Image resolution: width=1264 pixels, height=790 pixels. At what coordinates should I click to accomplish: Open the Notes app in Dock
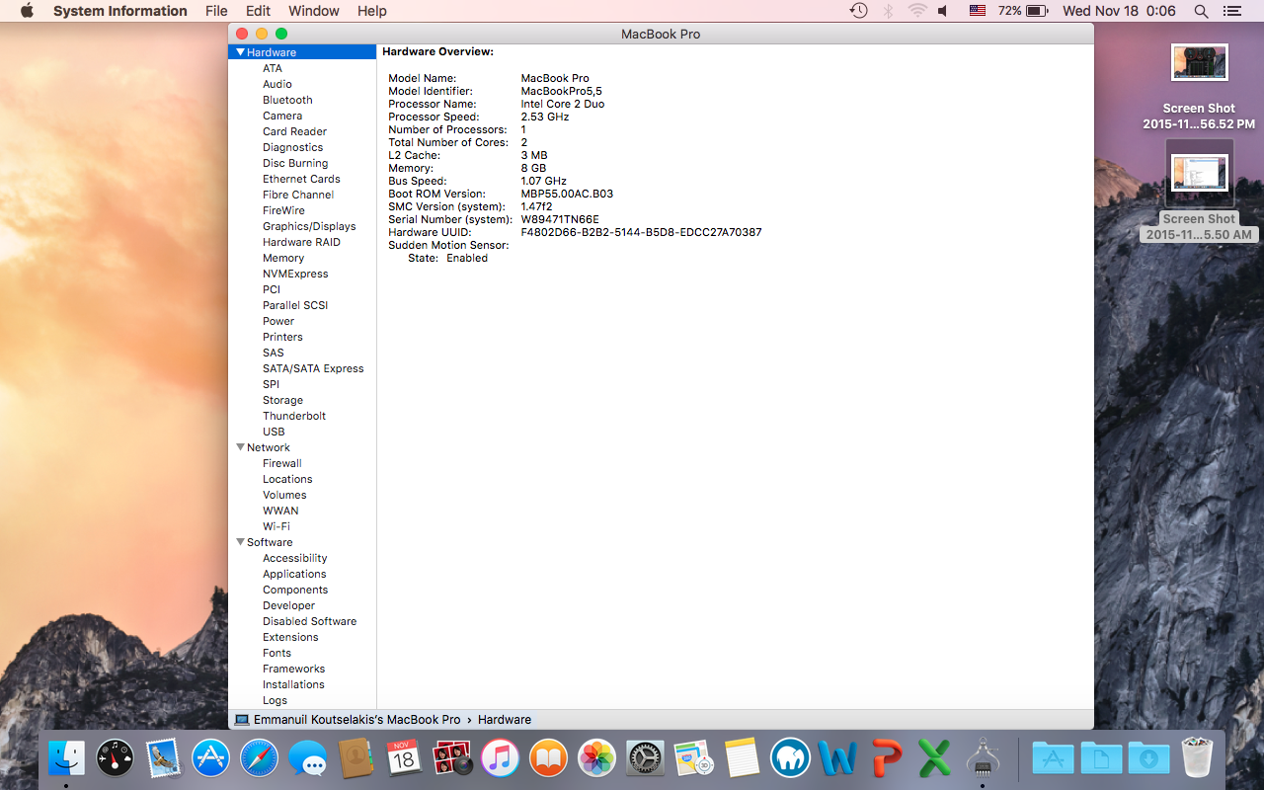tap(741, 758)
